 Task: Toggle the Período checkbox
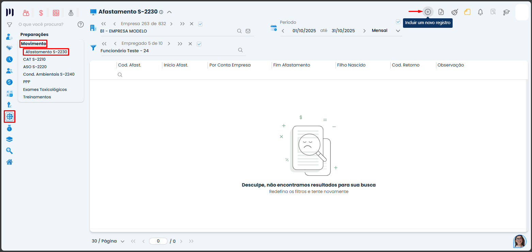pos(398,22)
